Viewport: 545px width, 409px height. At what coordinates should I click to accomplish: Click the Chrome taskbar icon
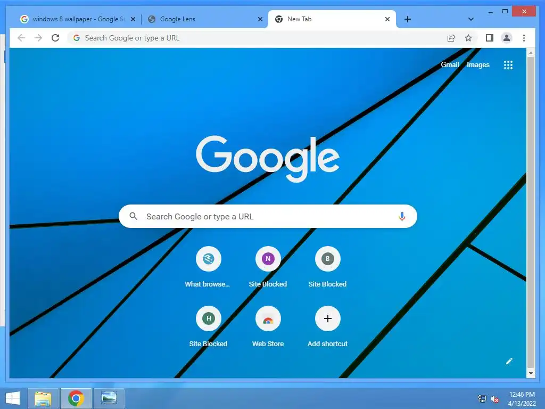(76, 398)
